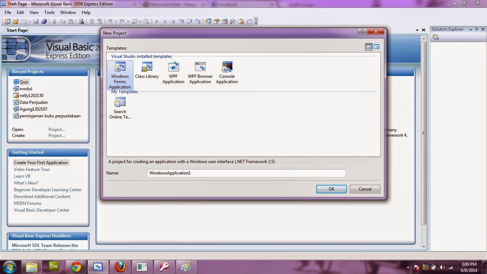This screenshot has width=487, height=274.
Task: Open Firefox from the taskbar
Action: (120, 267)
